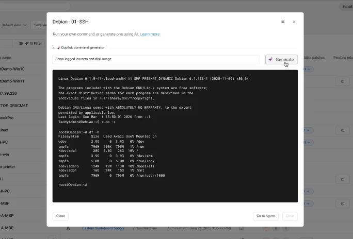
Task: Open the Default view dropdown in background
Action: click(x=14, y=25)
